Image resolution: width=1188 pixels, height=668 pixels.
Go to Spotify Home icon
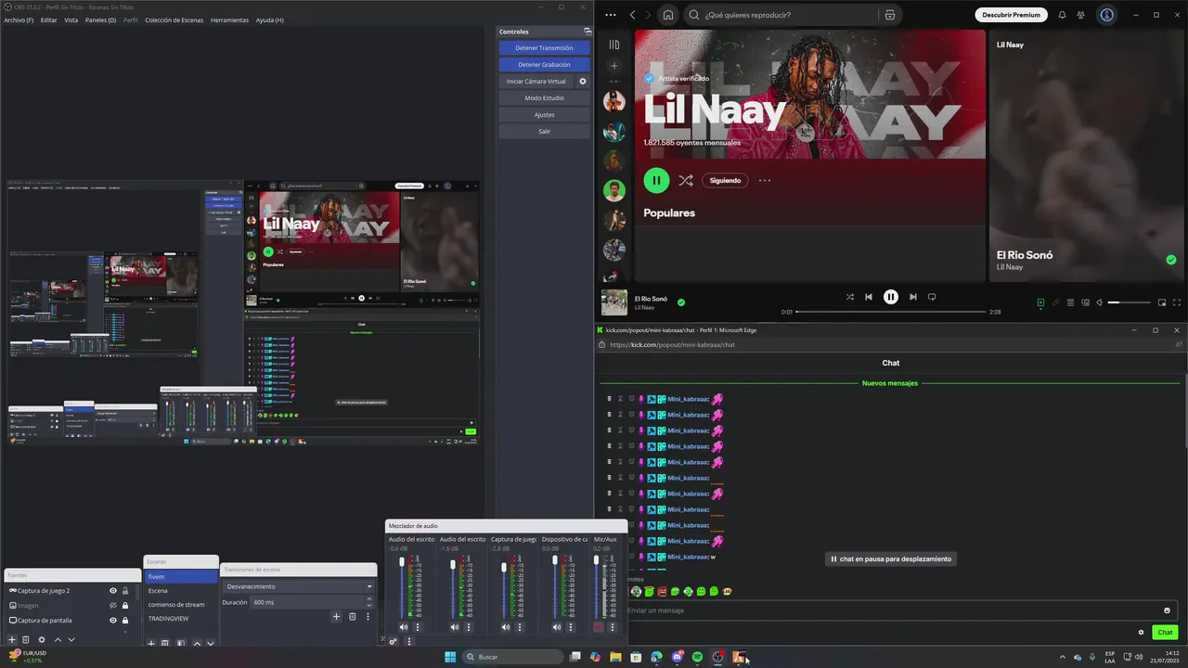coord(668,15)
